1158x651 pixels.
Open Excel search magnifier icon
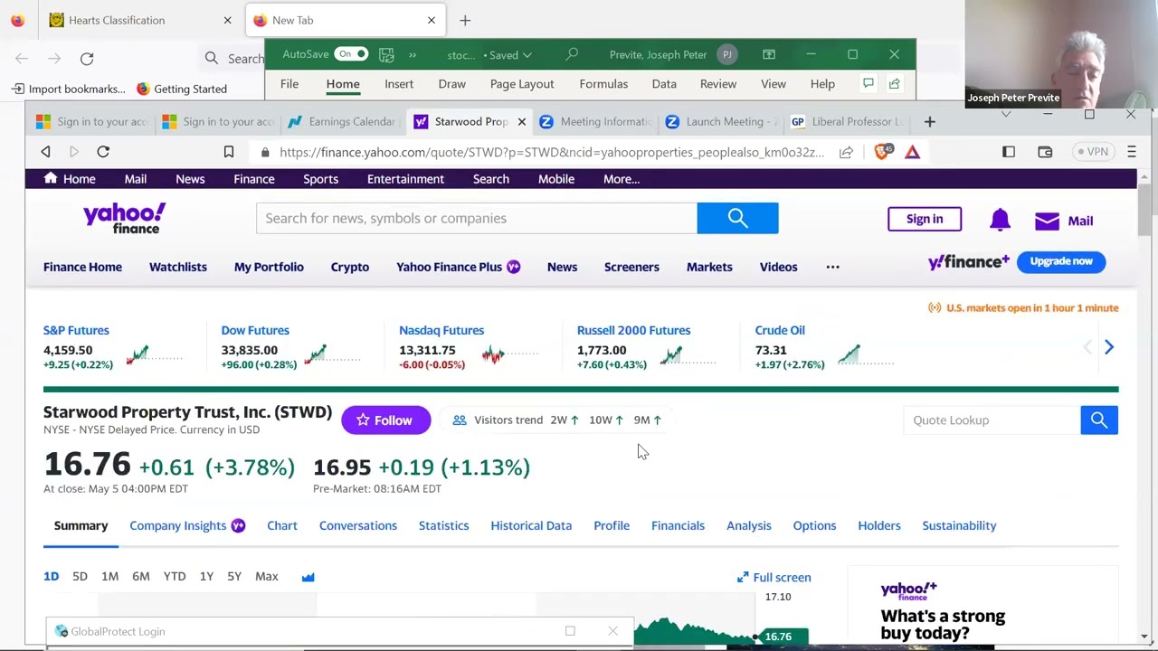click(x=572, y=54)
